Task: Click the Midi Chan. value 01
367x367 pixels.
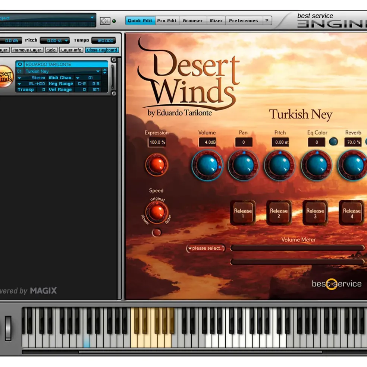Action: point(91,78)
